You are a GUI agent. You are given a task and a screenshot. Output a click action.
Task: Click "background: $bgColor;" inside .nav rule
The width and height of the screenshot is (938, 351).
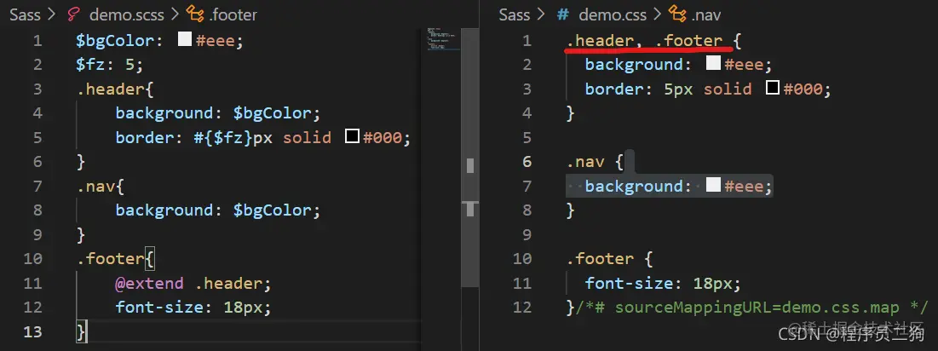tap(218, 210)
